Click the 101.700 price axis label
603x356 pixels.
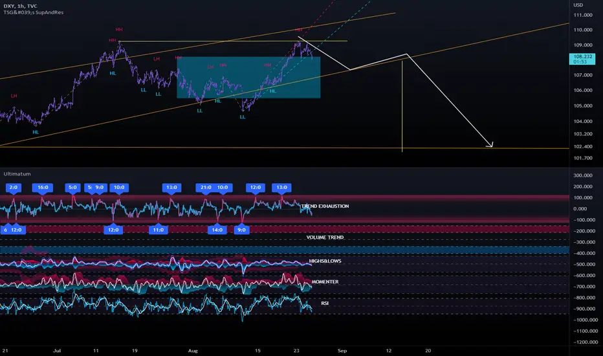click(583, 158)
